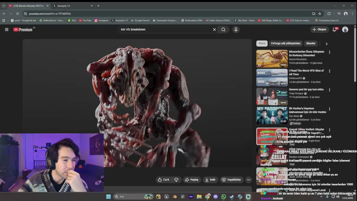This screenshot has width=357, height=201.
Task: Open options for 'Dinozorlardan Önce' video
Action: tap(329, 52)
